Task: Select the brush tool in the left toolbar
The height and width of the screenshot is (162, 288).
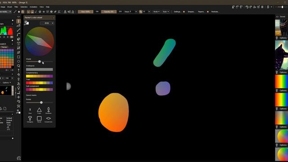Action: (x=18, y=21)
